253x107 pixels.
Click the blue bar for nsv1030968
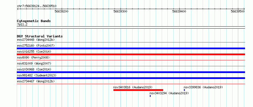click(131, 72)
